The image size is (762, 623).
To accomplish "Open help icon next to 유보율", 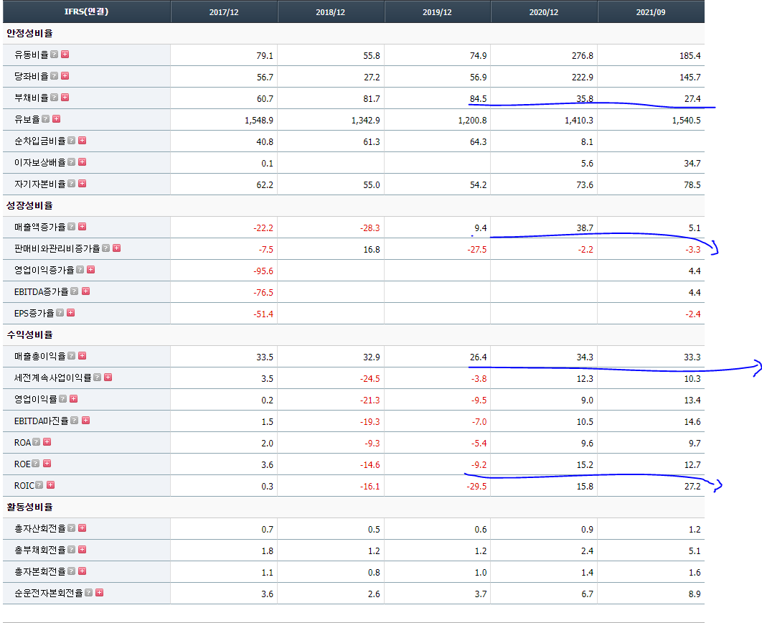I will [x=46, y=118].
